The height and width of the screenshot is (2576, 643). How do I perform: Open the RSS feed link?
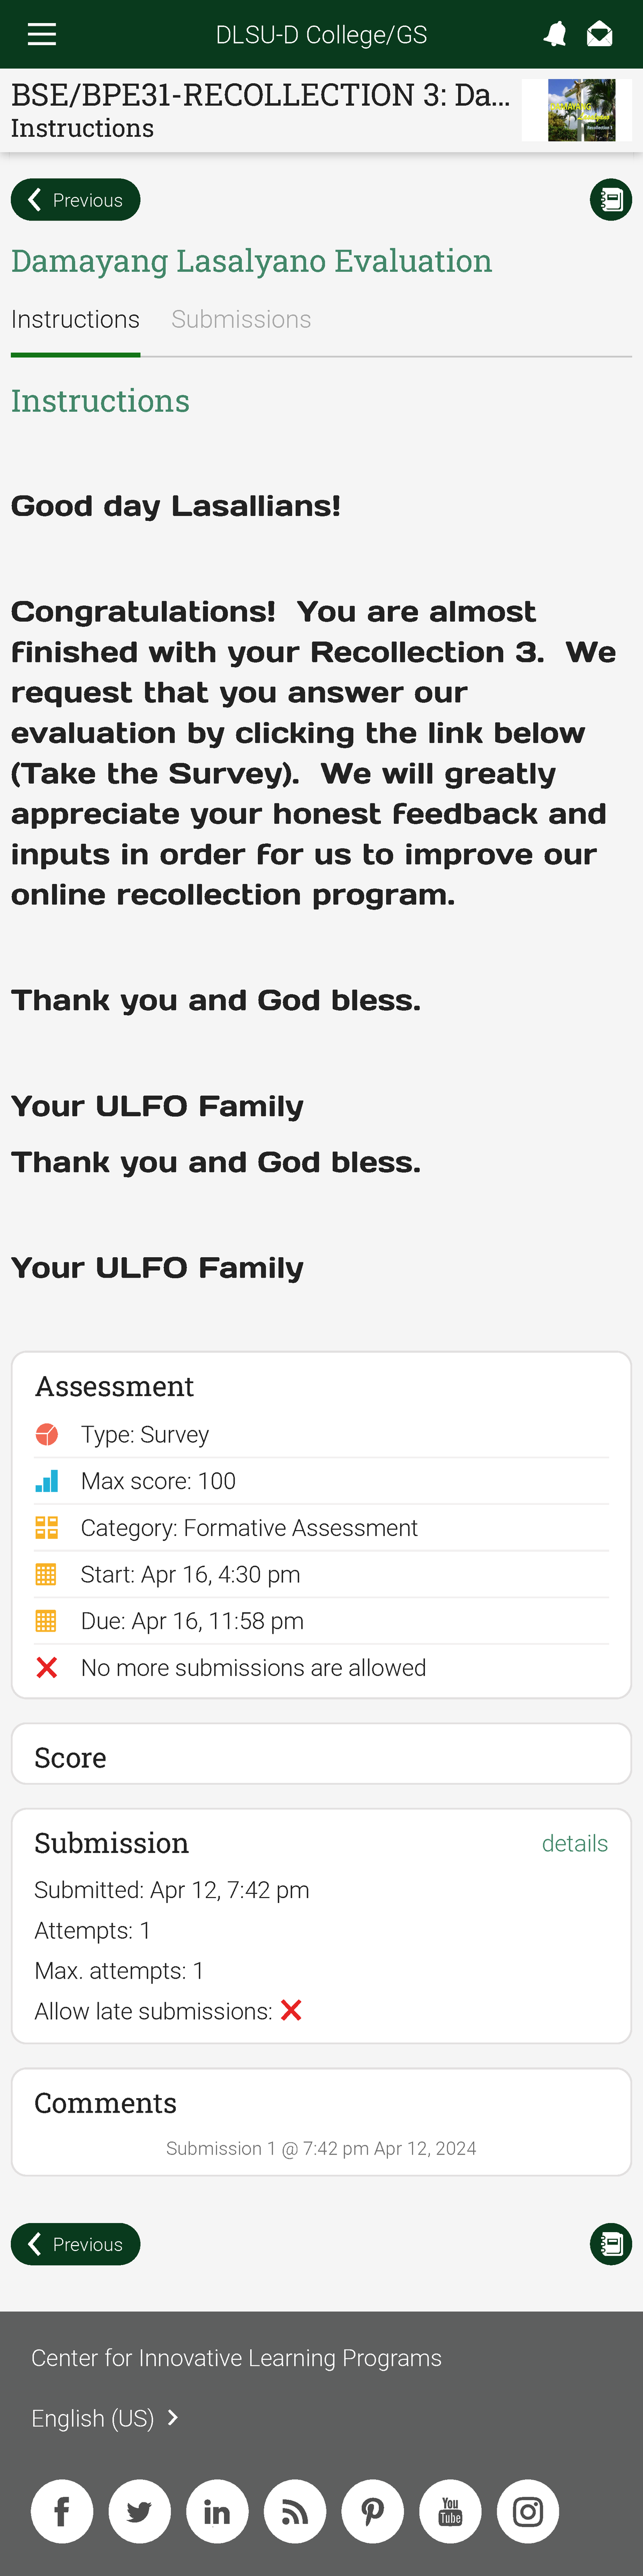[295, 2511]
